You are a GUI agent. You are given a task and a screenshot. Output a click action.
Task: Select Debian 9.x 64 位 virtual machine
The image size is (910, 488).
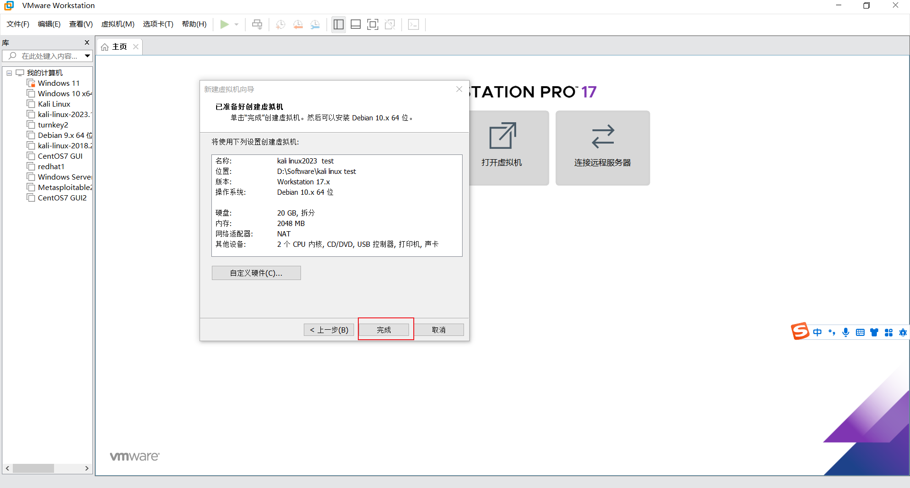65,136
